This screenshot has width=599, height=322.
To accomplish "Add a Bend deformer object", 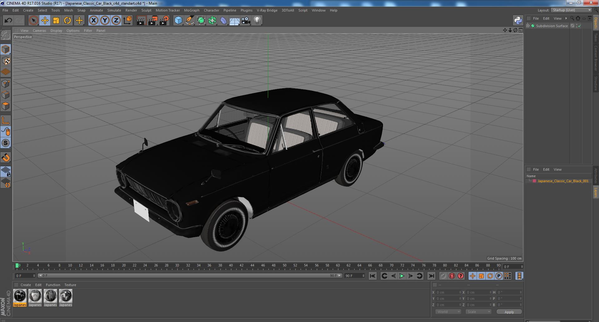I will tap(223, 21).
